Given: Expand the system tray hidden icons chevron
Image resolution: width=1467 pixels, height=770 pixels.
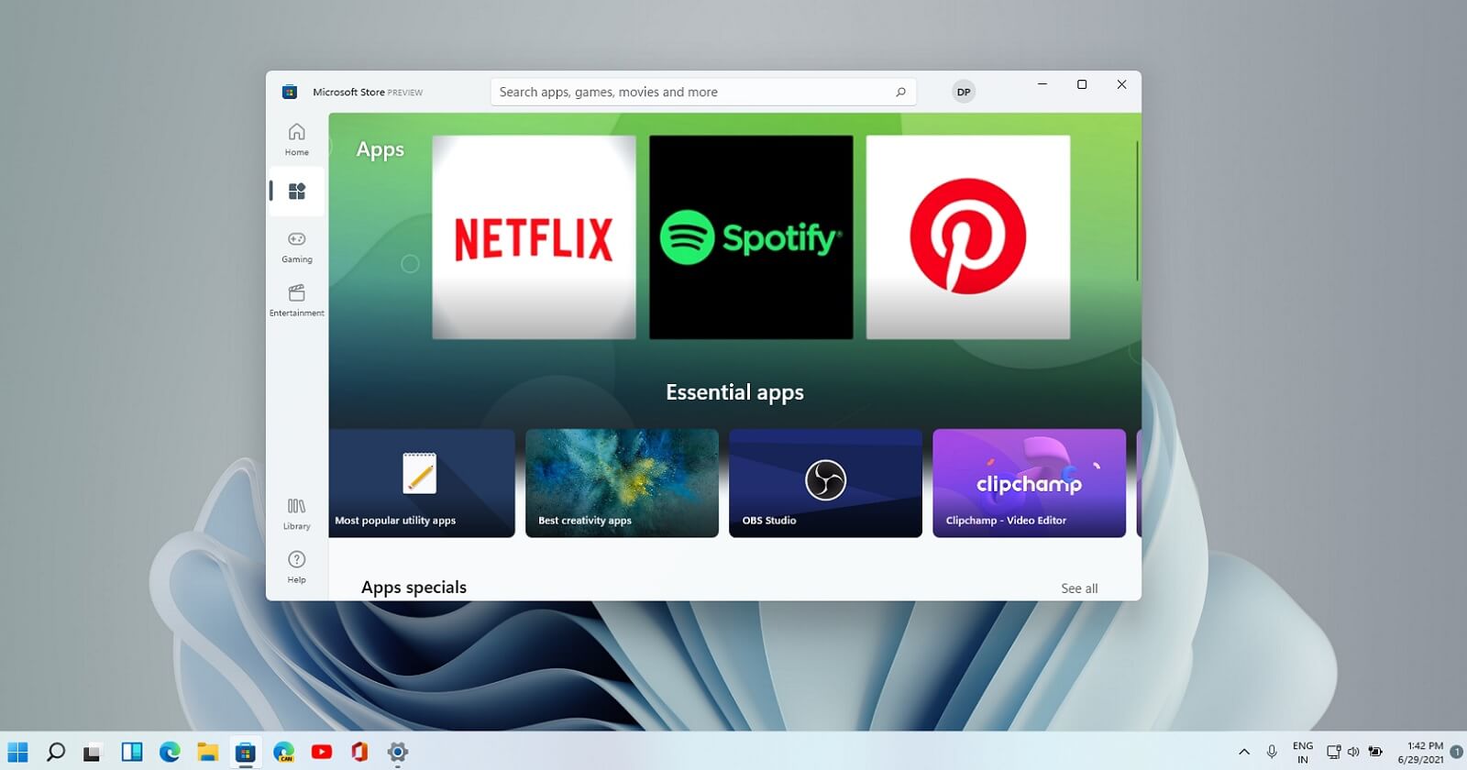Looking at the screenshot, I should [x=1244, y=752].
